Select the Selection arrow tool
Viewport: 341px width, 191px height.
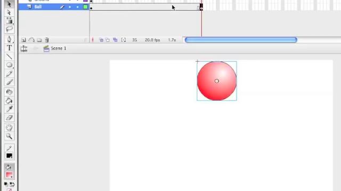9,4
